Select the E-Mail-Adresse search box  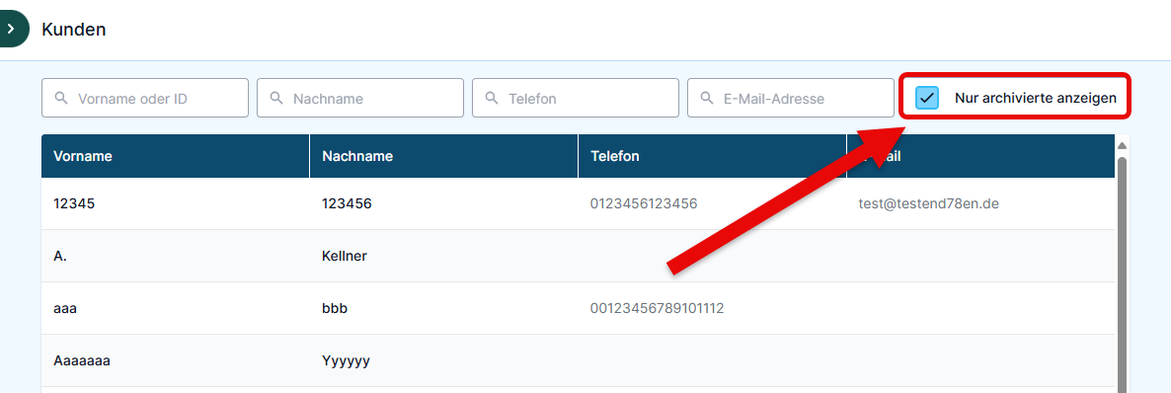pyautogui.click(x=790, y=98)
